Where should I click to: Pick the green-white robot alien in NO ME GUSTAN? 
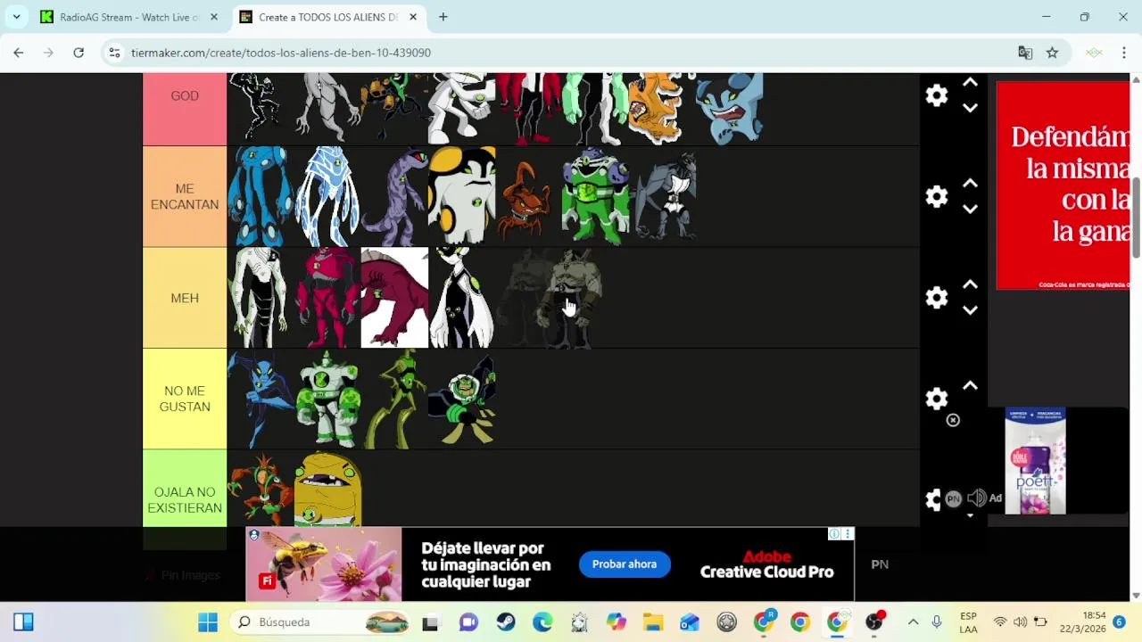[327, 399]
